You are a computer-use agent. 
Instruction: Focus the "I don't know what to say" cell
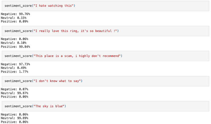tap(105, 81)
